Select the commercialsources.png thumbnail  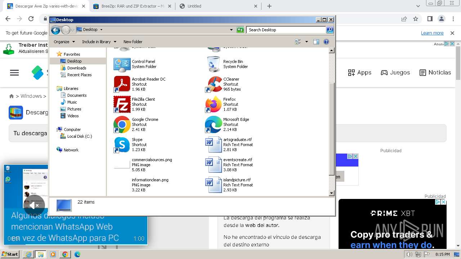[x=122, y=165]
